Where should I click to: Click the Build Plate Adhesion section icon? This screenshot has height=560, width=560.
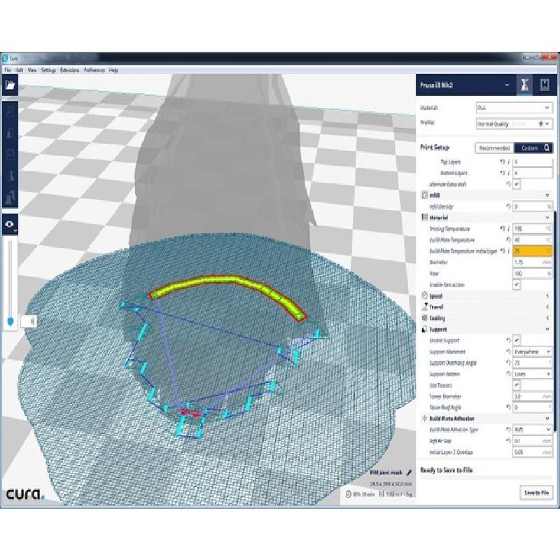(425, 418)
